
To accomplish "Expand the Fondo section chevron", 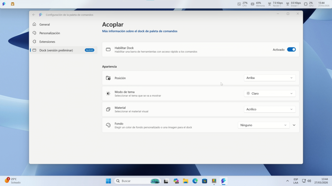I will pos(294,125).
